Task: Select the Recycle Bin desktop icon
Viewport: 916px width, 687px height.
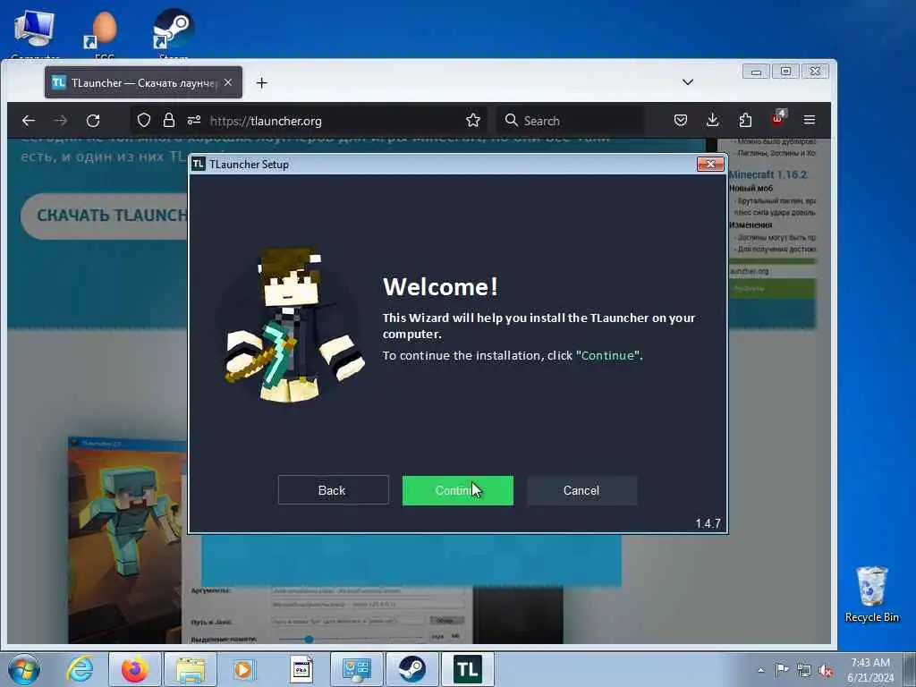Action: [x=871, y=594]
